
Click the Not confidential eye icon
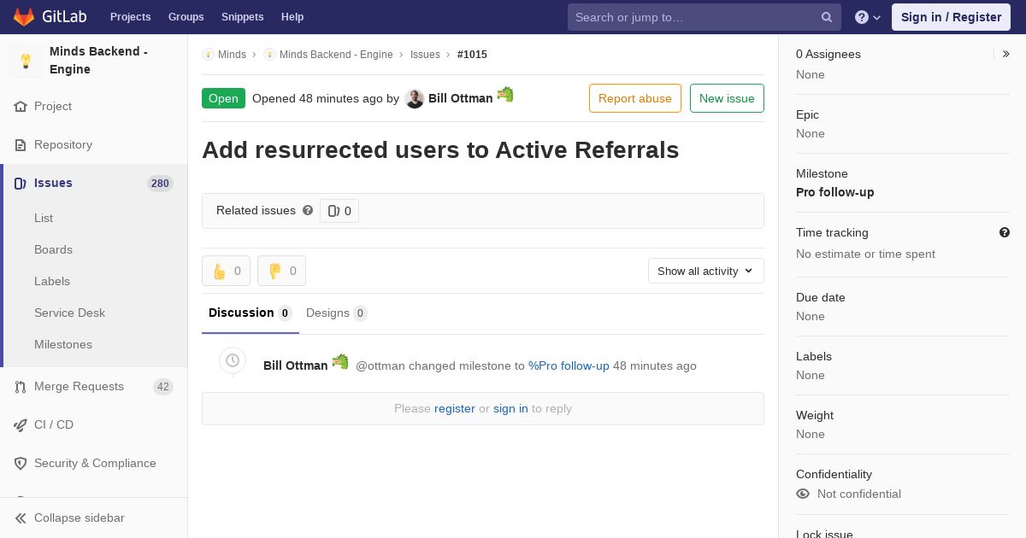(x=803, y=494)
